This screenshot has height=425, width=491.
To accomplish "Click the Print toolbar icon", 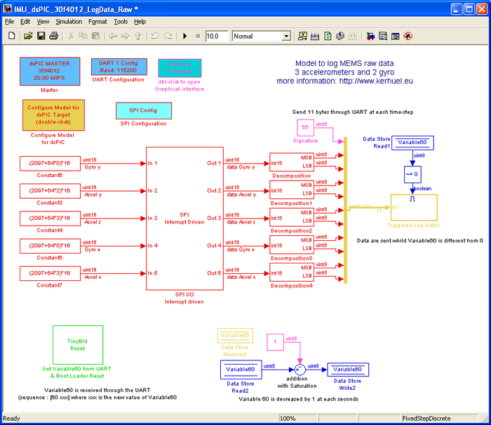I will (x=53, y=36).
